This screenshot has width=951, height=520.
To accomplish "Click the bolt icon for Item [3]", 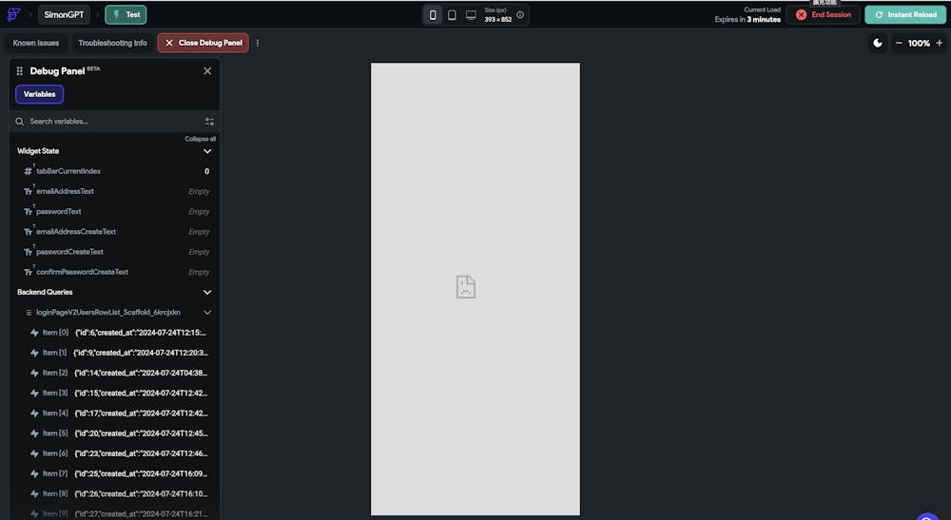I will pos(34,394).
